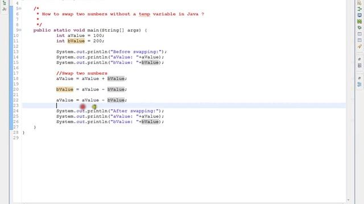
Task: Click line number 23 in the gutter
Action: 16,105
